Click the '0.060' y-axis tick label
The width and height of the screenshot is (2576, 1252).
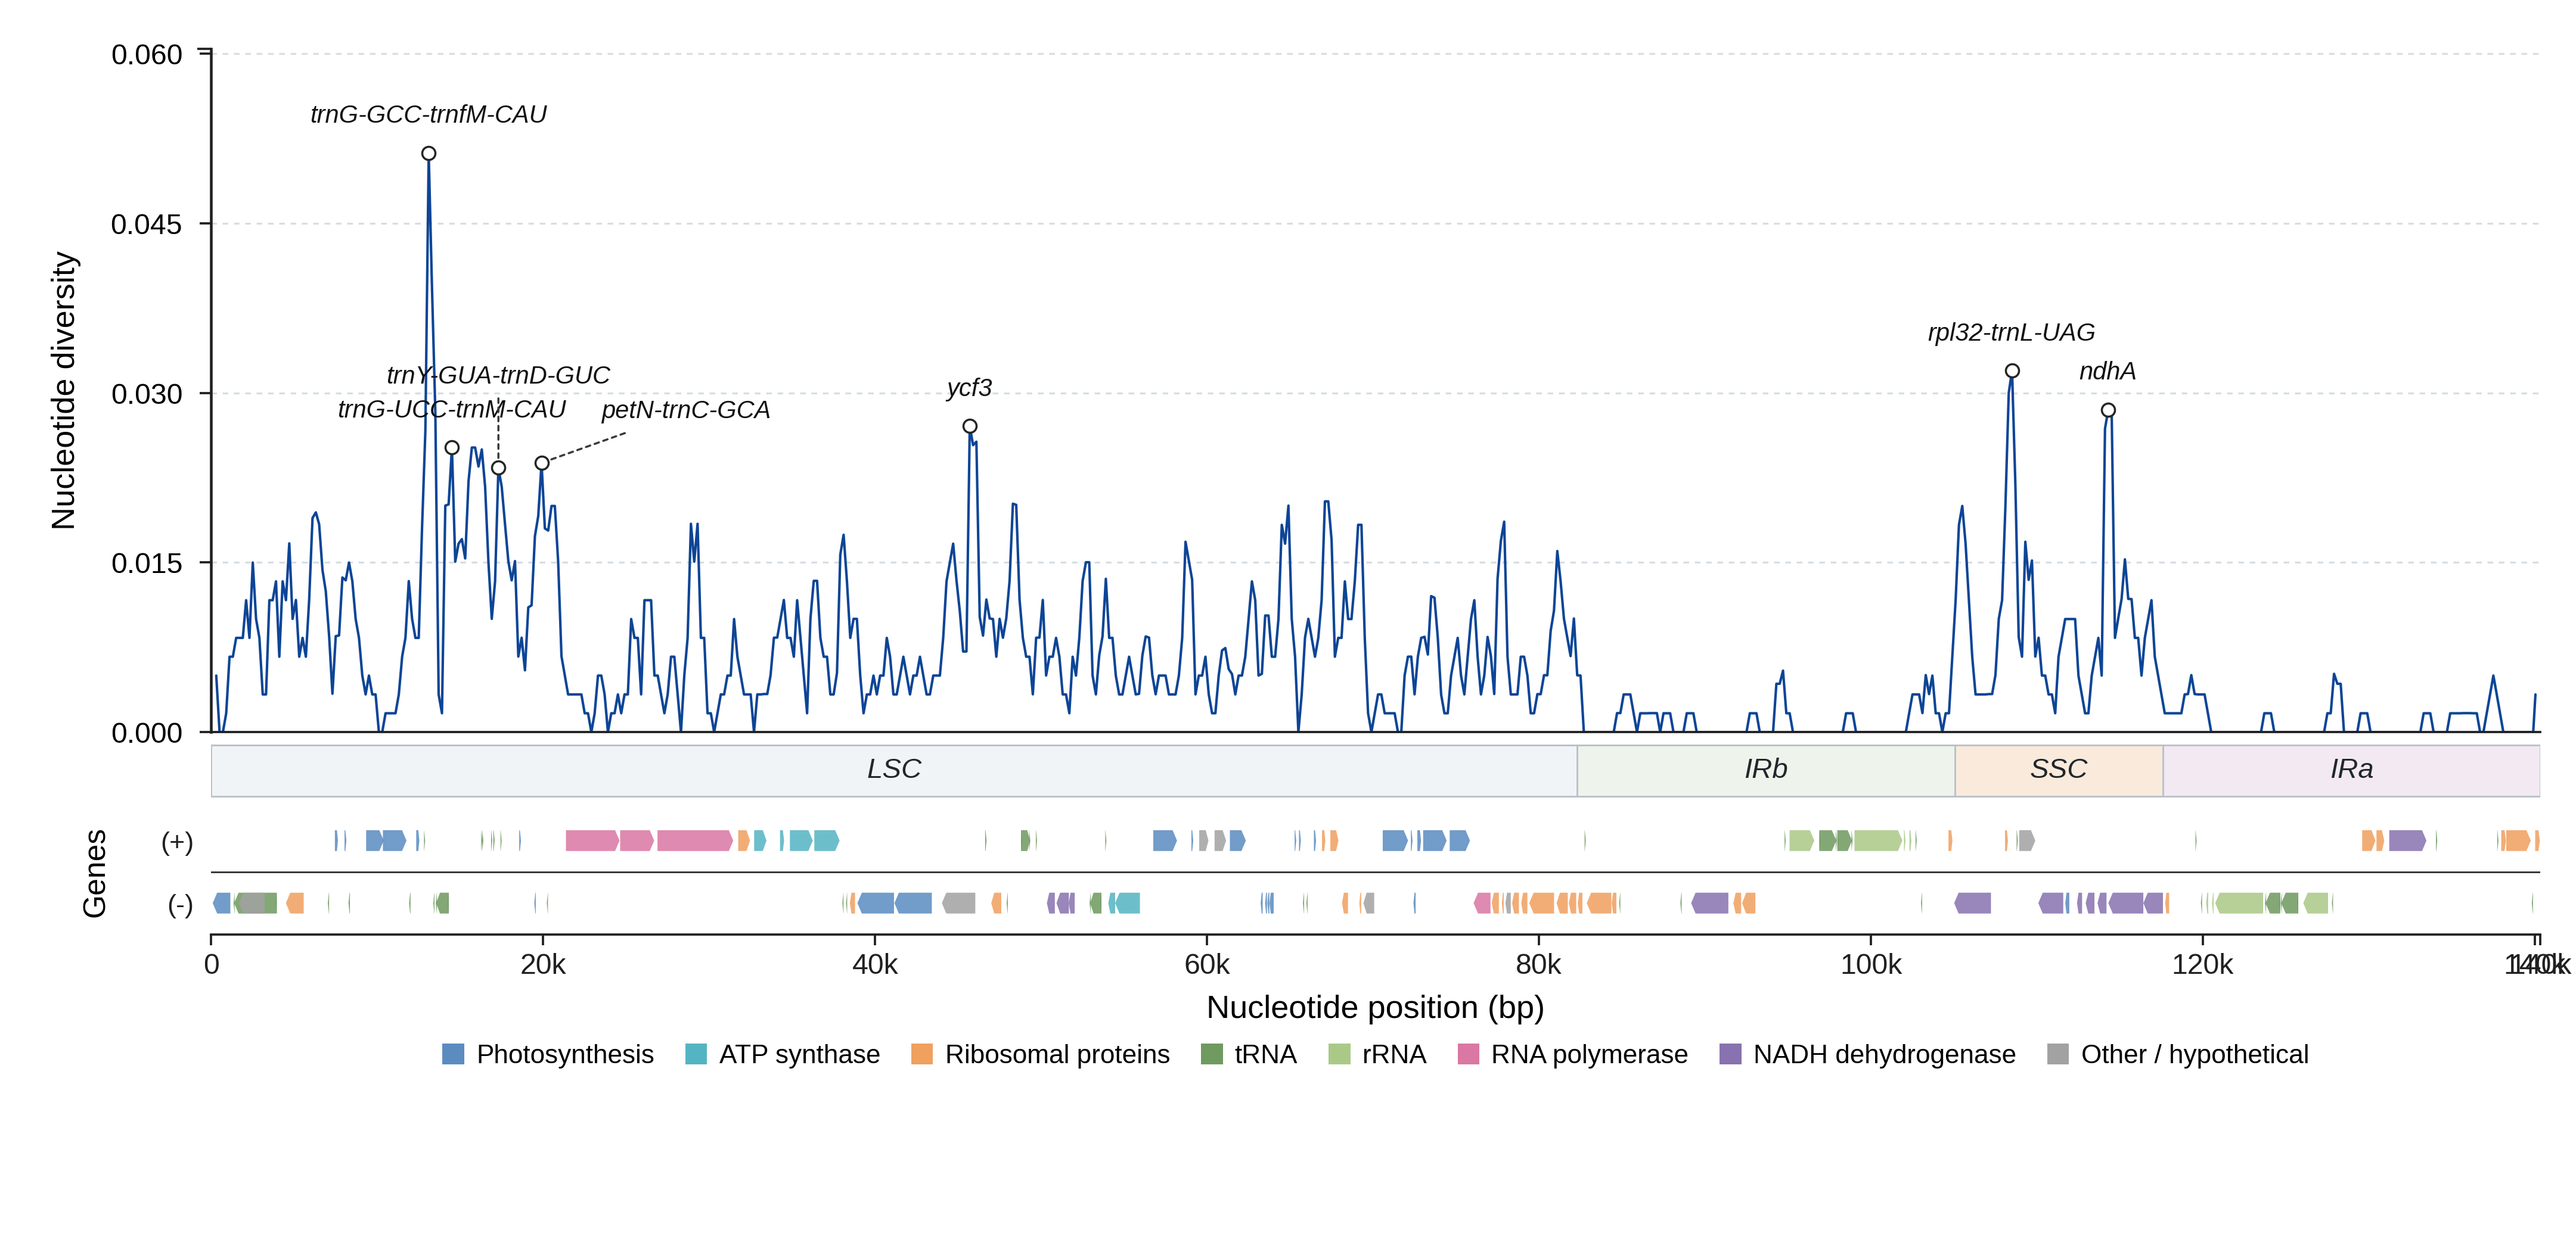[147, 55]
